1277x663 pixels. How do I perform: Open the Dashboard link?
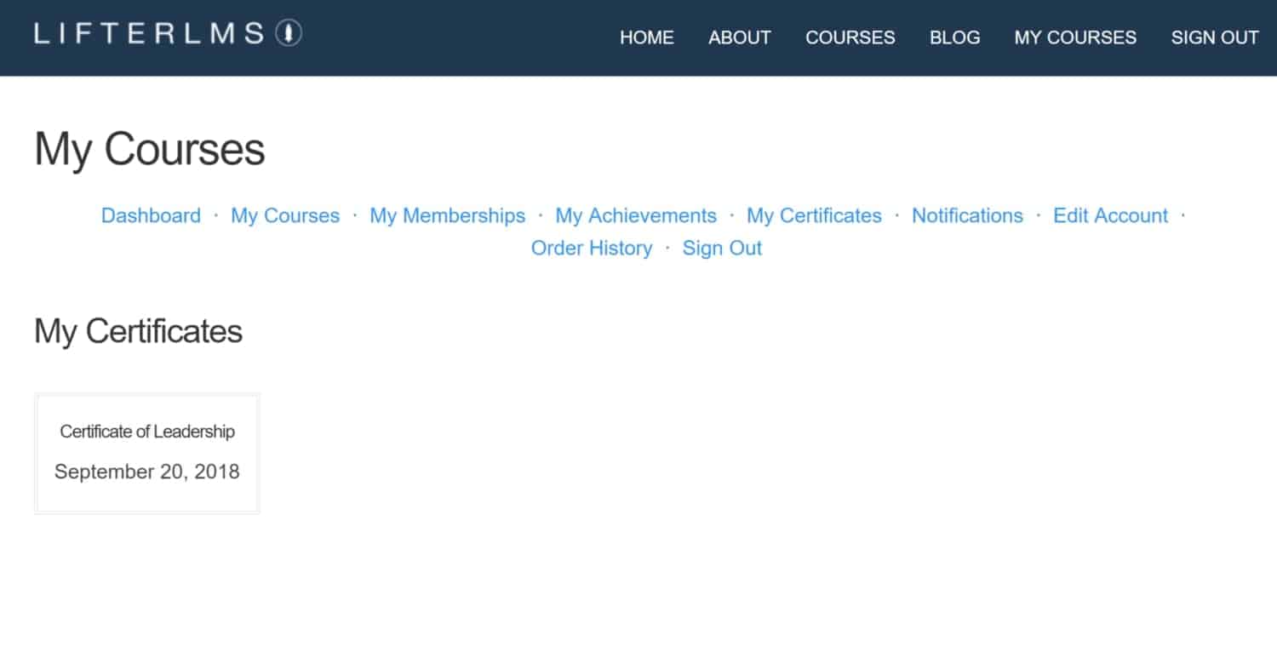151,216
